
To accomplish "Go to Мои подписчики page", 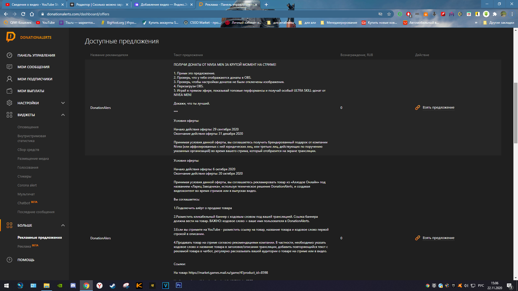I will point(35,79).
